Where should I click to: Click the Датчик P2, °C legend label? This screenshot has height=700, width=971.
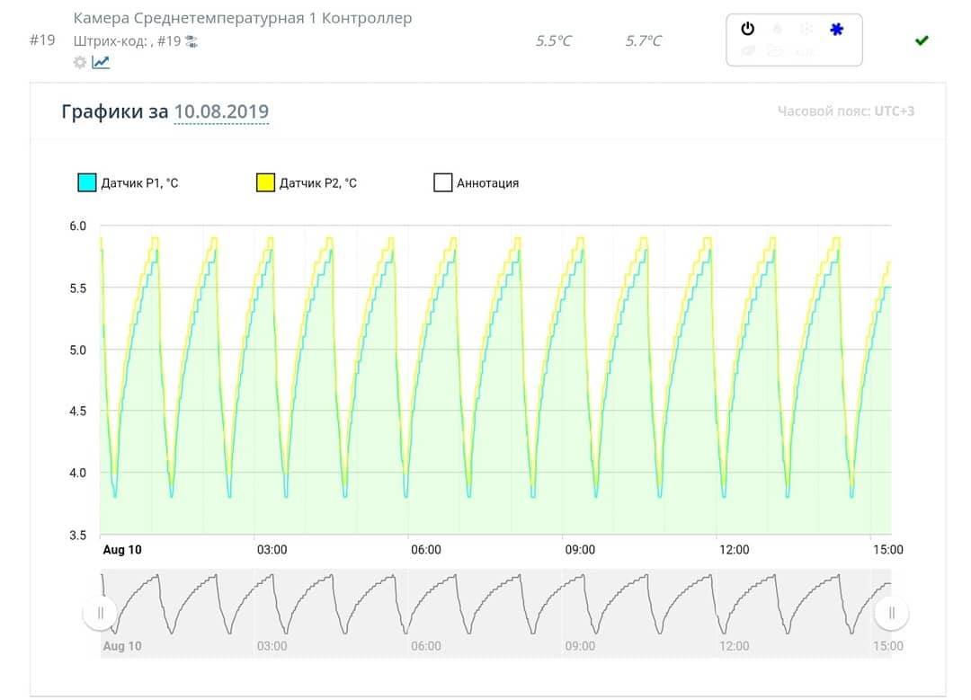pyautogui.click(x=317, y=183)
